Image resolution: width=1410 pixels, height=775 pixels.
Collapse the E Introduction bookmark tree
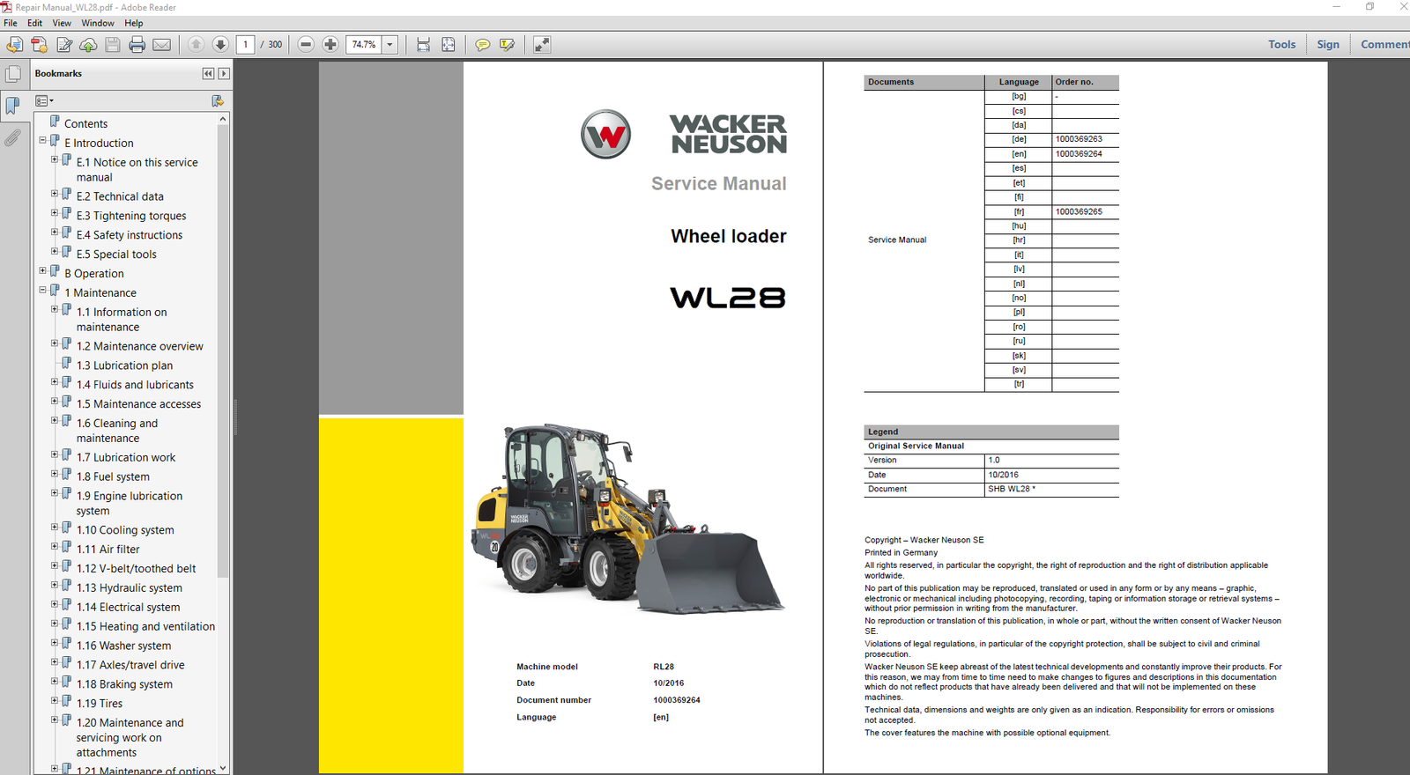42,141
